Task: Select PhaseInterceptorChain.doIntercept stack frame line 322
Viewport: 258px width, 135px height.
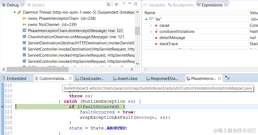Action: tap(73, 31)
